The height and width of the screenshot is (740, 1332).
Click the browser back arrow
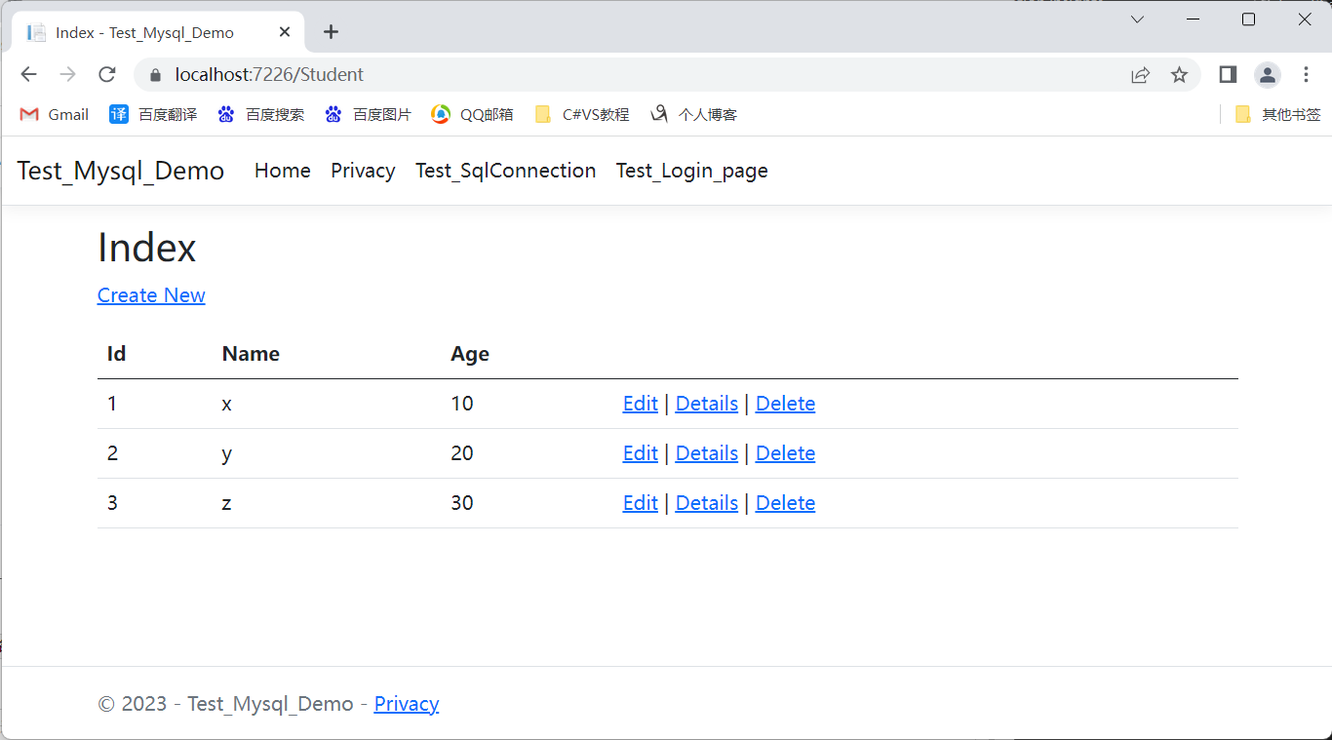coord(28,75)
